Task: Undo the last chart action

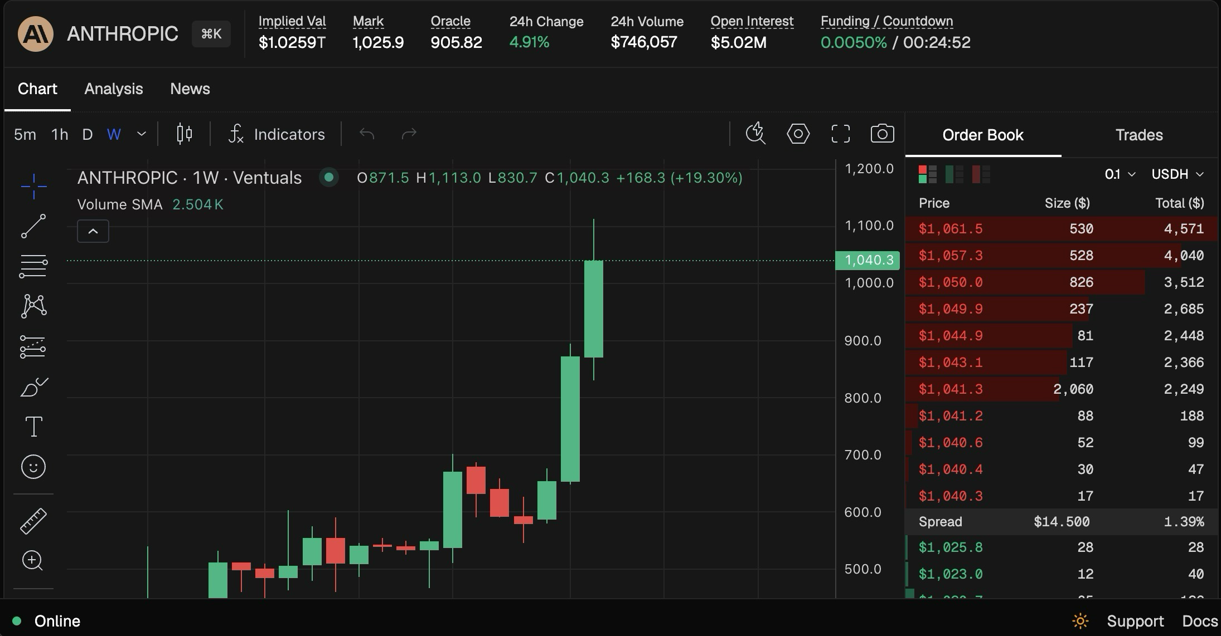Action: click(x=367, y=134)
